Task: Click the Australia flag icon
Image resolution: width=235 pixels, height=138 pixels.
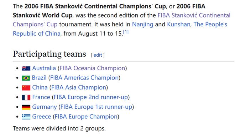Action: pos(26,68)
